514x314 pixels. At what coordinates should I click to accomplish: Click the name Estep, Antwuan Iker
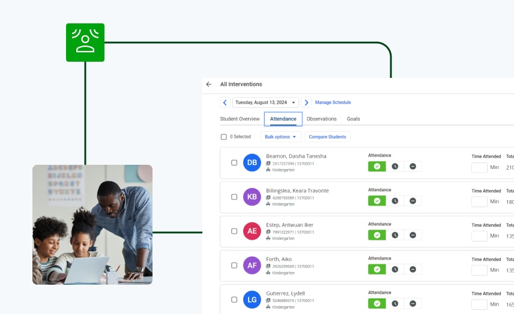289,225
